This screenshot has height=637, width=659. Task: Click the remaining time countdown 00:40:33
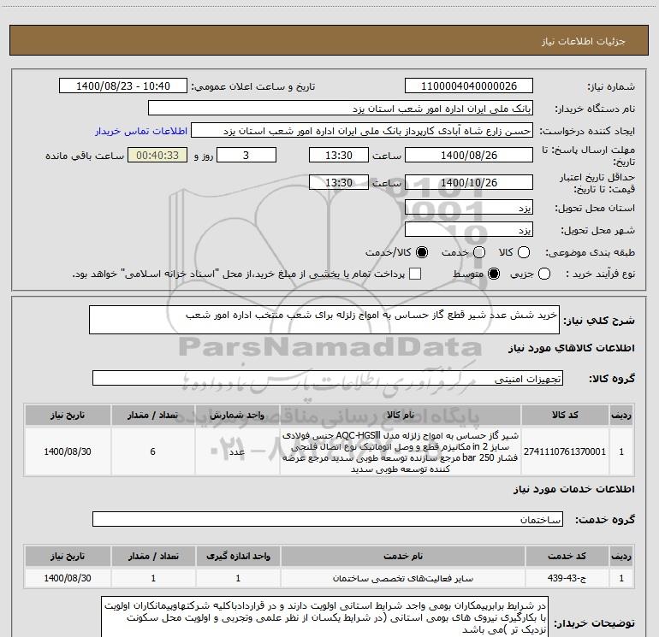coord(157,155)
